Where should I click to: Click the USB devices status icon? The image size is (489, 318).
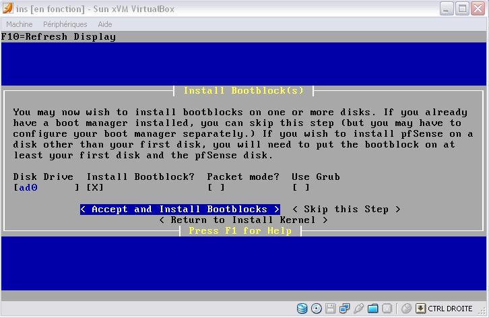[358, 309]
